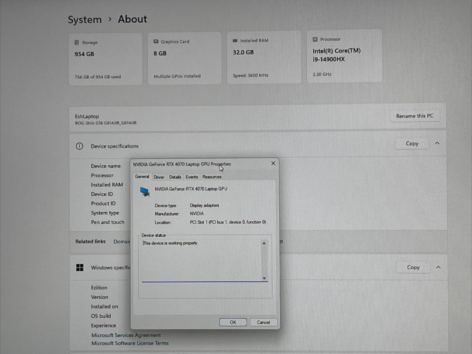Click OK in the GPU Properties dialog
The height and width of the screenshot is (354, 472).
pos(233,322)
